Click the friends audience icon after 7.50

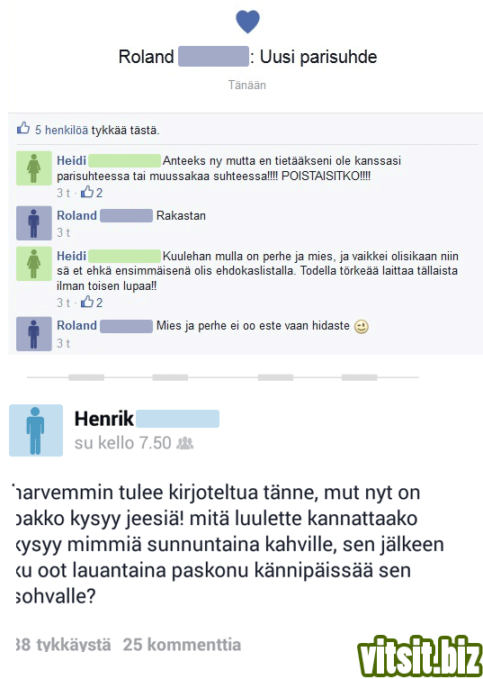pos(185,443)
